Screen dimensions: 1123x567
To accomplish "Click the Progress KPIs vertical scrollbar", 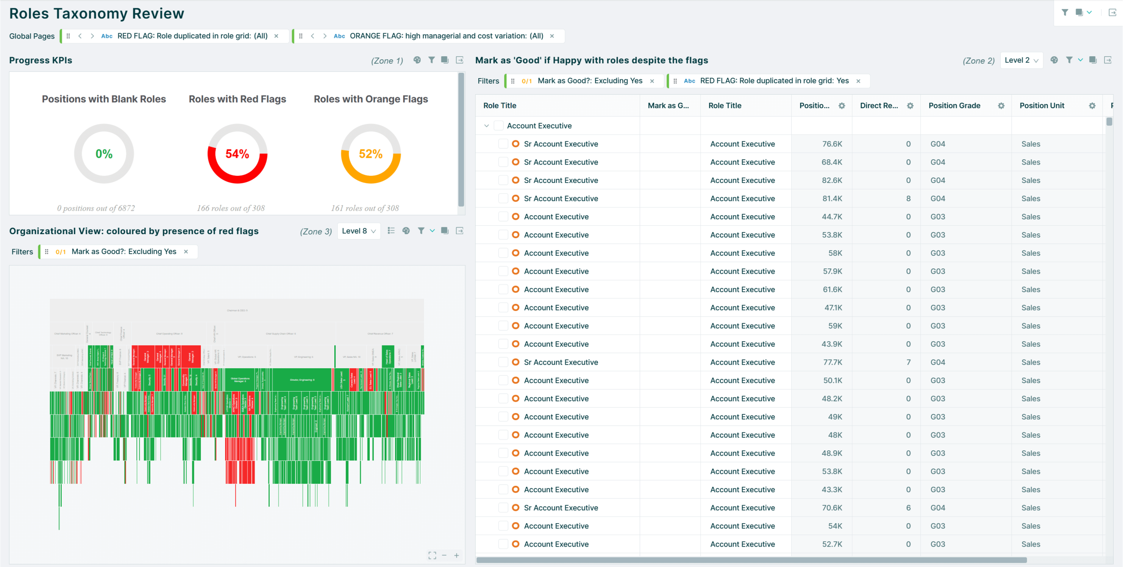I will (461, 139).
